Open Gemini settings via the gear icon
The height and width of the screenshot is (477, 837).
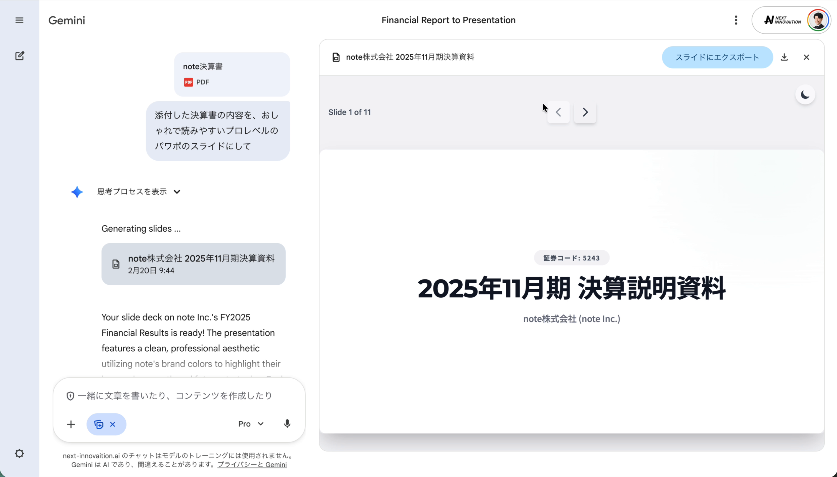(x=19, y=454)
